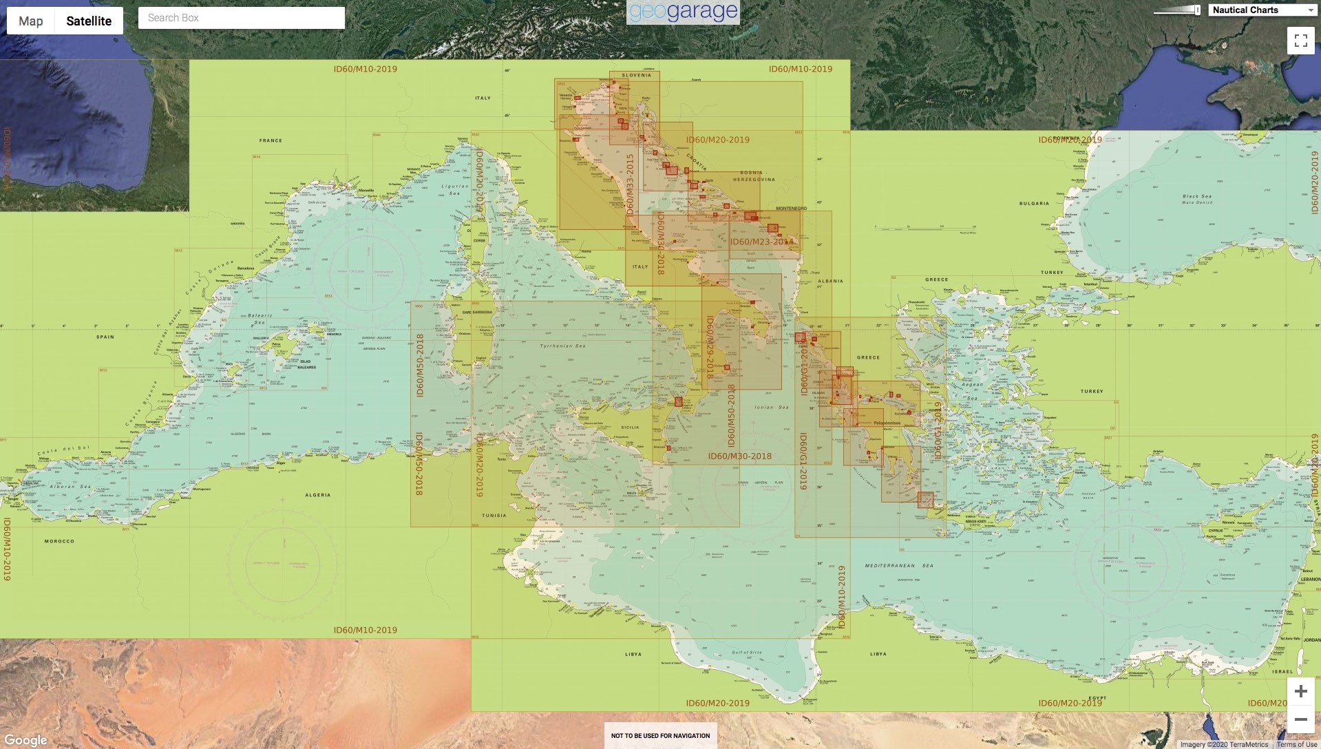Click the Nautical Charts dropdown arrow
This screenshot has height=749, width=1321.
pyautogui.click(x=1310, y=10)
